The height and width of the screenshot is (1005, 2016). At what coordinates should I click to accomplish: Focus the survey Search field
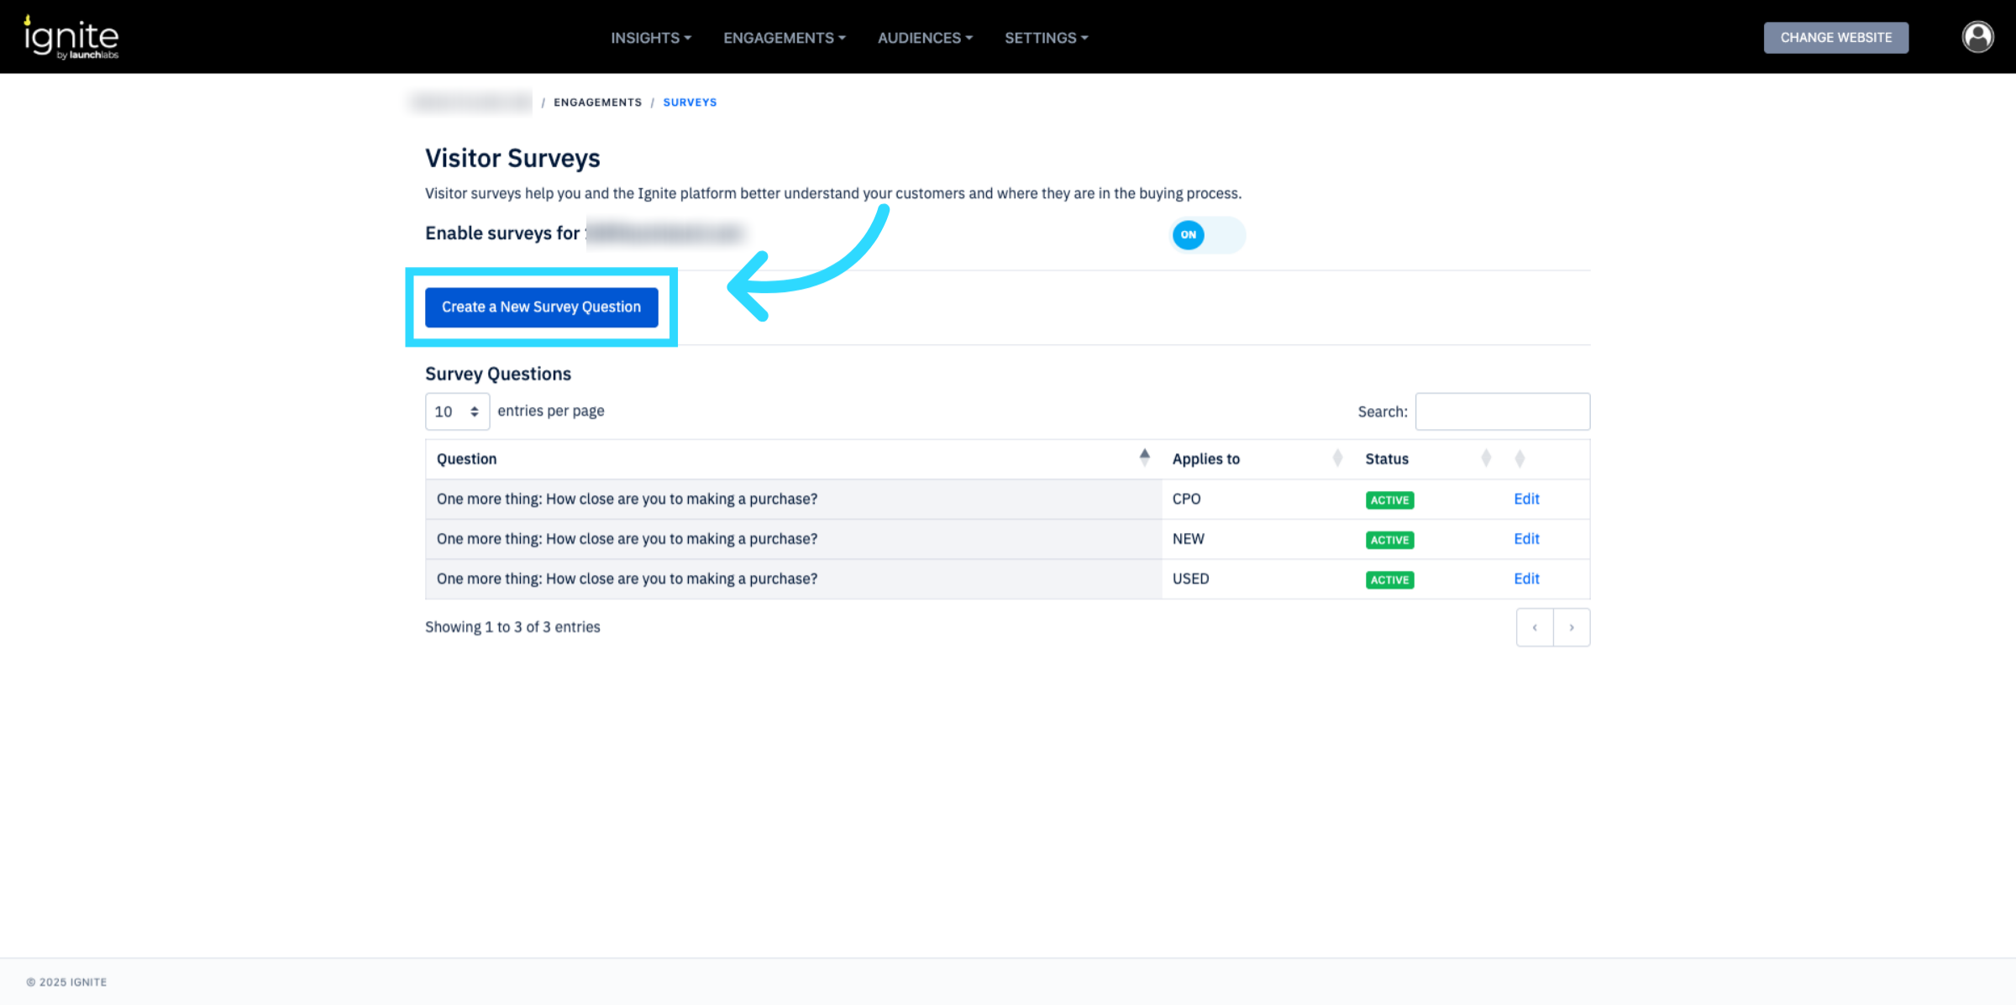pos(1501,411)
